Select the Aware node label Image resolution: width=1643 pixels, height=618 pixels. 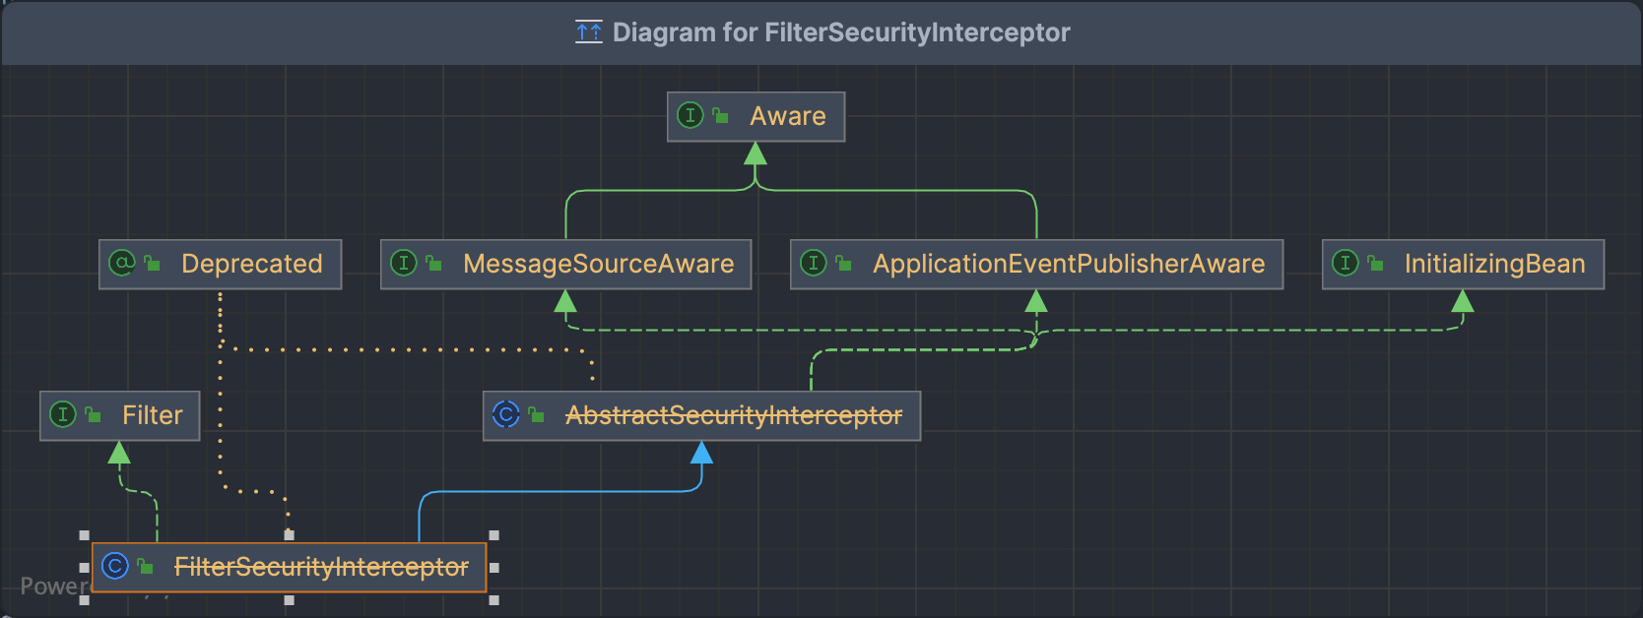[x=788, y=116]
